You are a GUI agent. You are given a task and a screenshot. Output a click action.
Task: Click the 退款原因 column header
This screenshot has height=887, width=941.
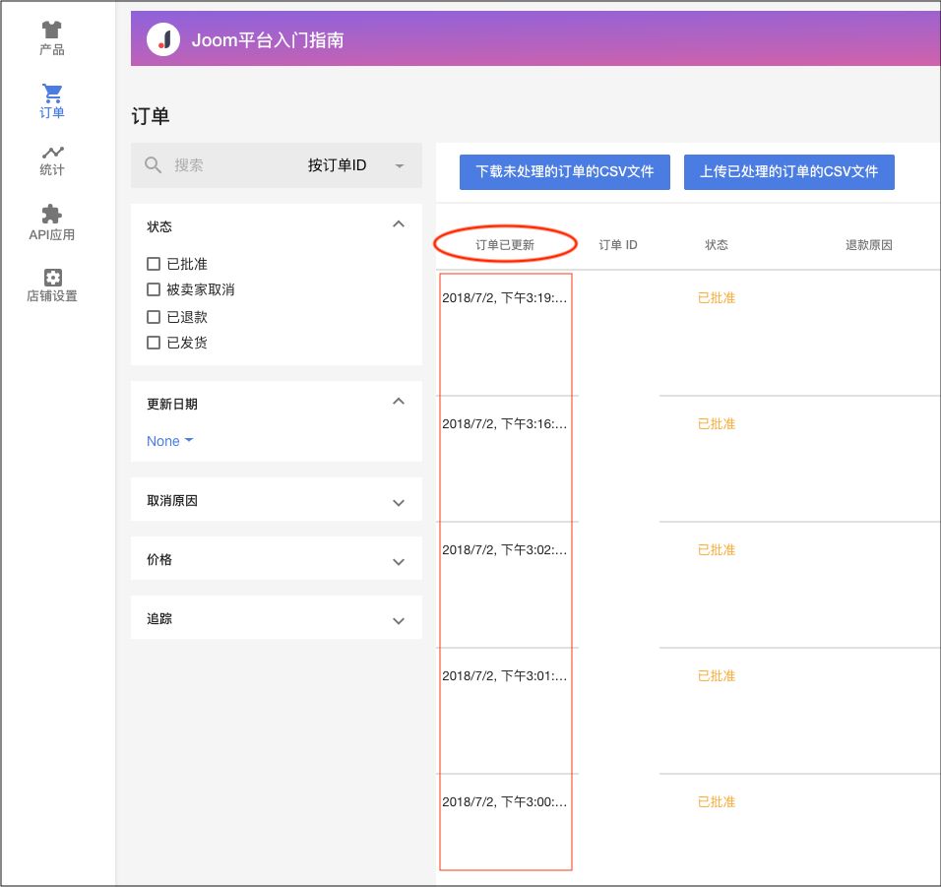coord(869,245)
